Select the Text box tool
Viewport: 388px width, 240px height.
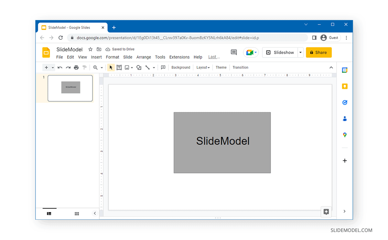pos(119,67)
